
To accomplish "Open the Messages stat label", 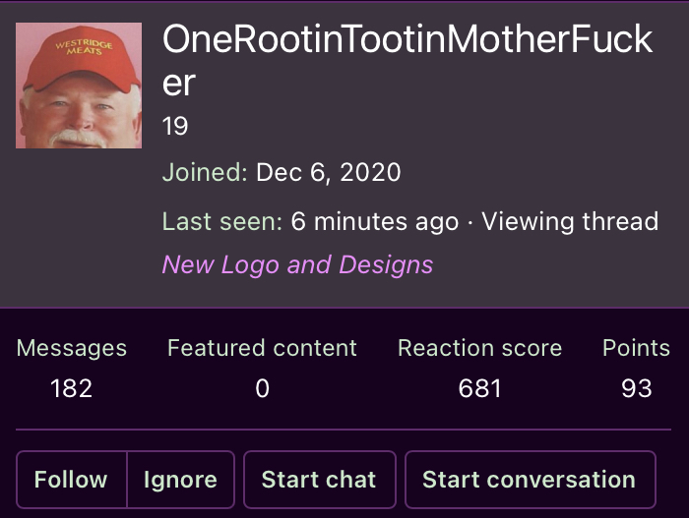I will pyautogui.click(x=71, y=348).
